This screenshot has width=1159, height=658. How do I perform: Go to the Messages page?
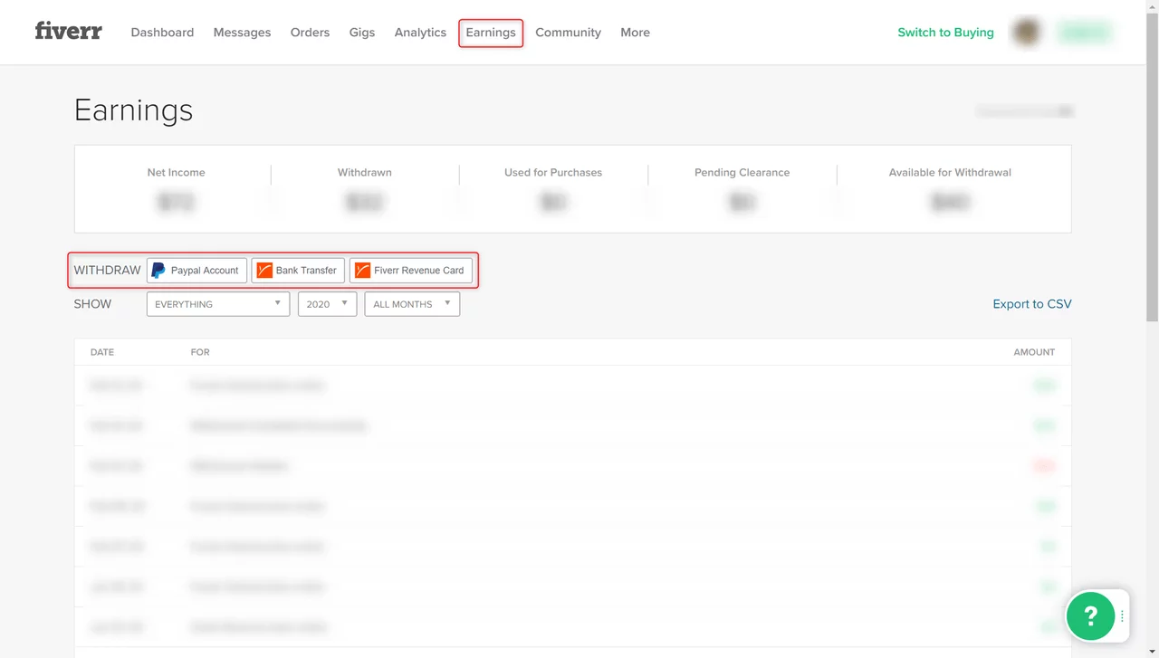[x=242, y=33]
